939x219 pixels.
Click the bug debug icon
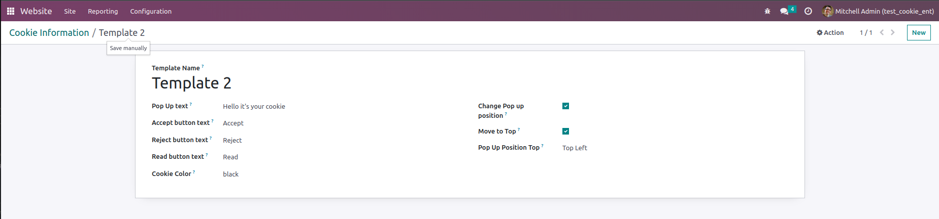767,11
